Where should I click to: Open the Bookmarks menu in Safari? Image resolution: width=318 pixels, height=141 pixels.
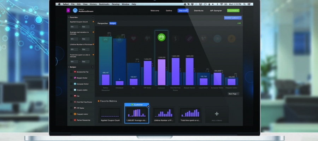point(103,4)
